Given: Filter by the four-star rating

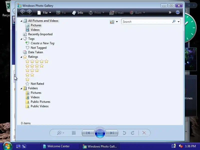Looking at the screenshot, I should click(34, 66).
